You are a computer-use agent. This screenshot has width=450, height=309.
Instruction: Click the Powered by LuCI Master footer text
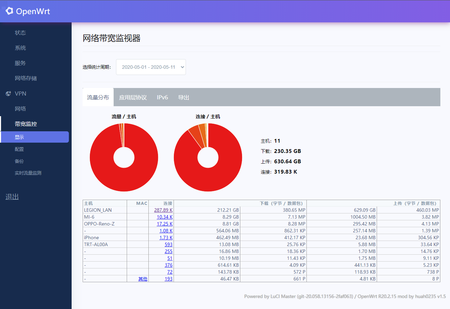pyautogui.click(x=345, y=296)
